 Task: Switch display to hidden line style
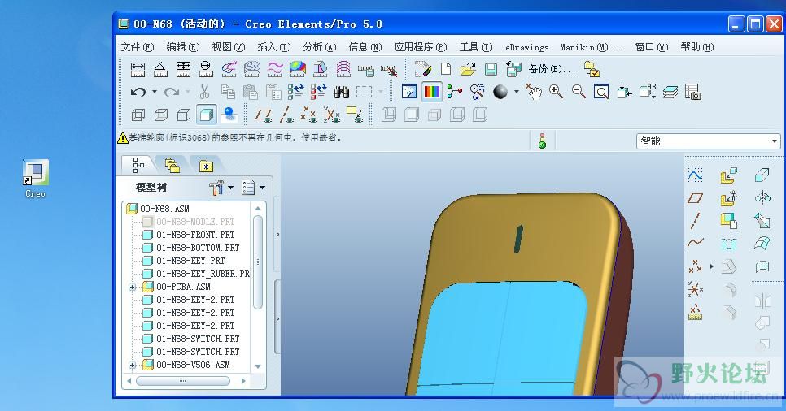tap(161, 115)
